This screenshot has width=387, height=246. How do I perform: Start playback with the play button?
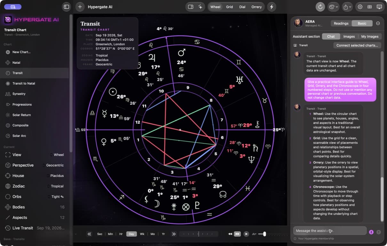click(x=246, y=234)
